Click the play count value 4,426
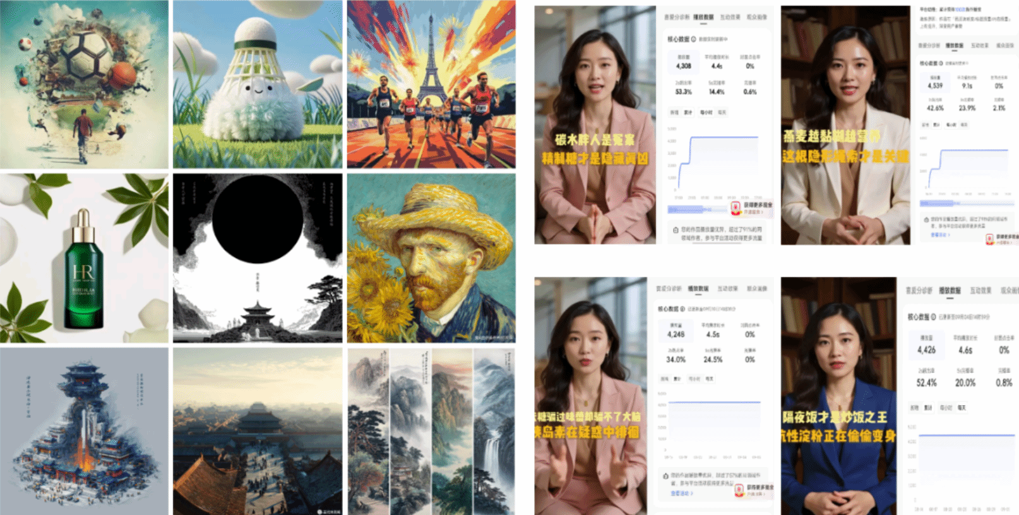 coord(926,350)
